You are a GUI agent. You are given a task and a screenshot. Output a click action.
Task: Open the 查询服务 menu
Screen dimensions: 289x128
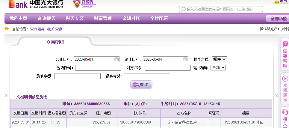46,19
